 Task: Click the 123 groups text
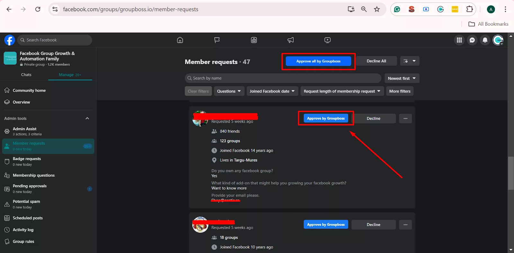coord(230,141)
